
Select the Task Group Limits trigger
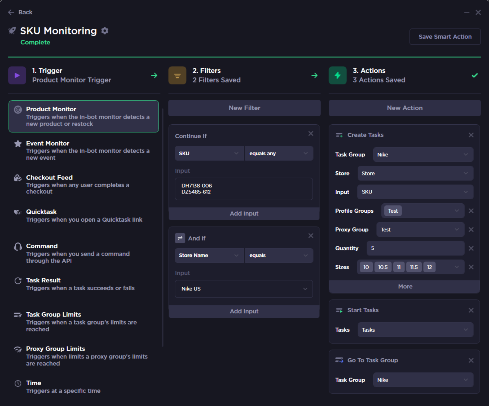(84, 322)
